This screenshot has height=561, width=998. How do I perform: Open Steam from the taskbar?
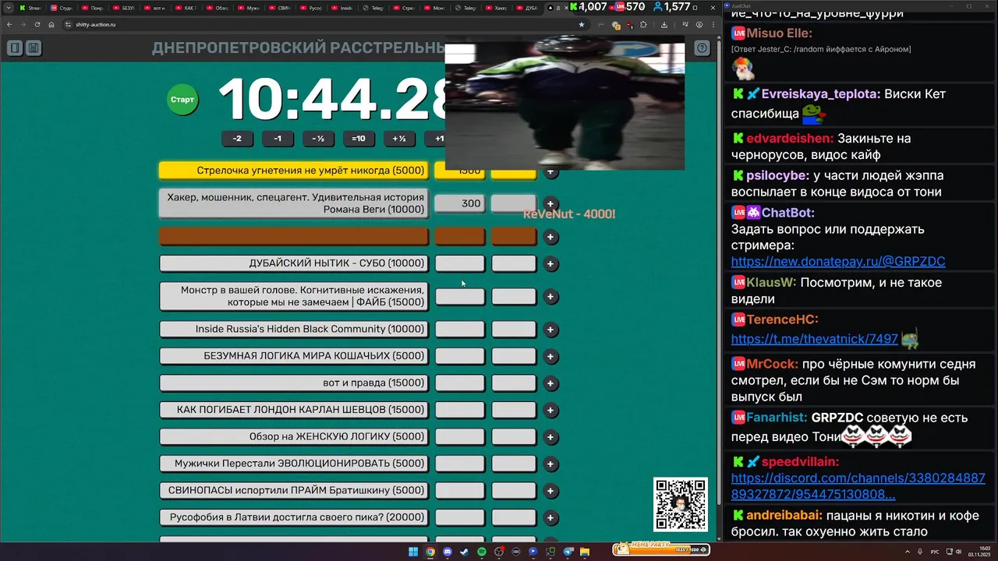point(465,552)
